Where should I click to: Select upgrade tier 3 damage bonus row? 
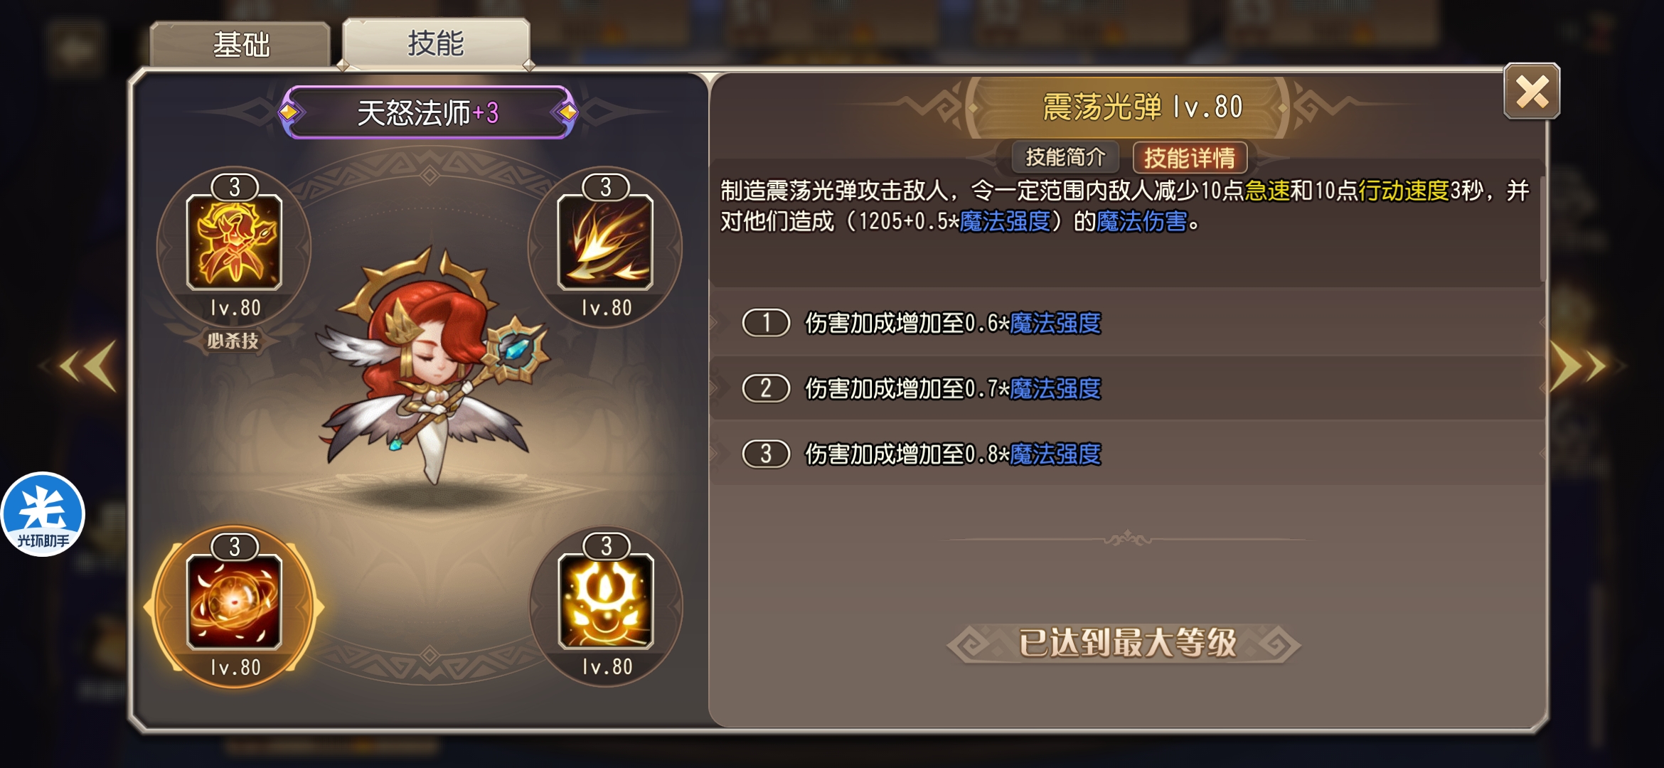pyautogui.click(x=1127, y=454)
